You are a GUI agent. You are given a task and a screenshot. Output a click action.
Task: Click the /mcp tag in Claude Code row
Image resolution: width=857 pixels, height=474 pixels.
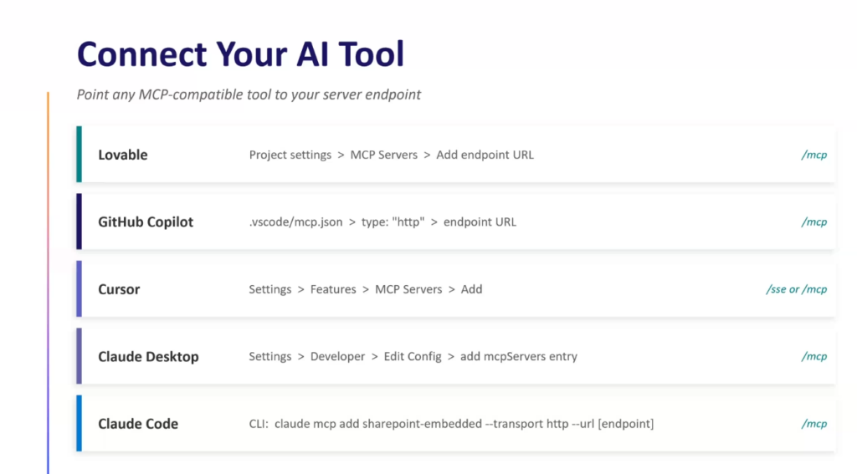tap(813, 424)
